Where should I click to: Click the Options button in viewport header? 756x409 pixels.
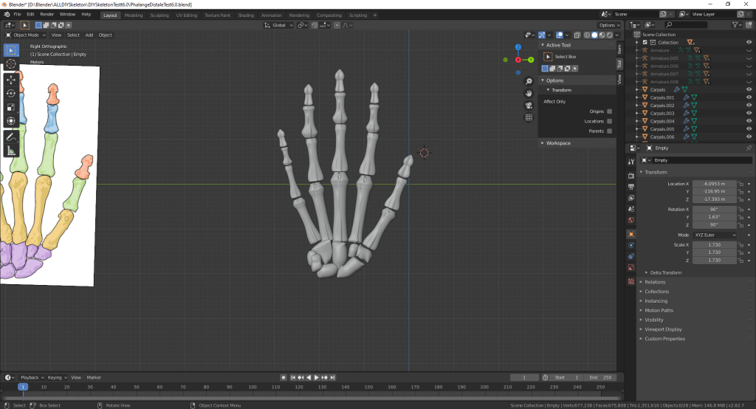[609, 25]
